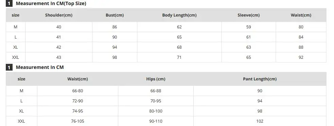Click the sleeve value 61 cell
This screenshot has width=334, height=126.
coord(249,37)
